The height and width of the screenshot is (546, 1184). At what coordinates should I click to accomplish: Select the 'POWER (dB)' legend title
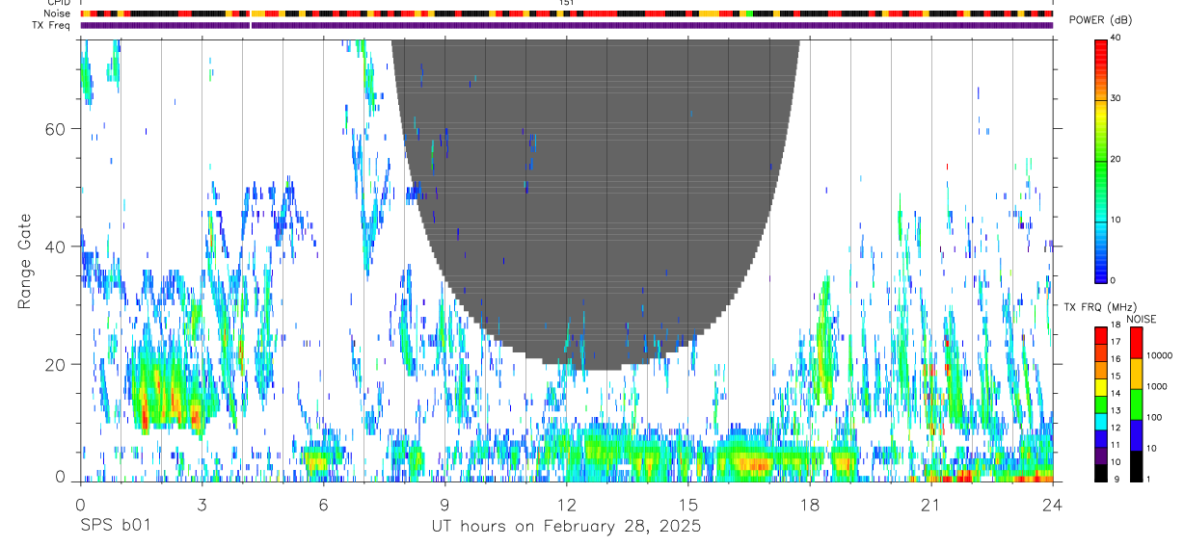(x=1101, y=20)
